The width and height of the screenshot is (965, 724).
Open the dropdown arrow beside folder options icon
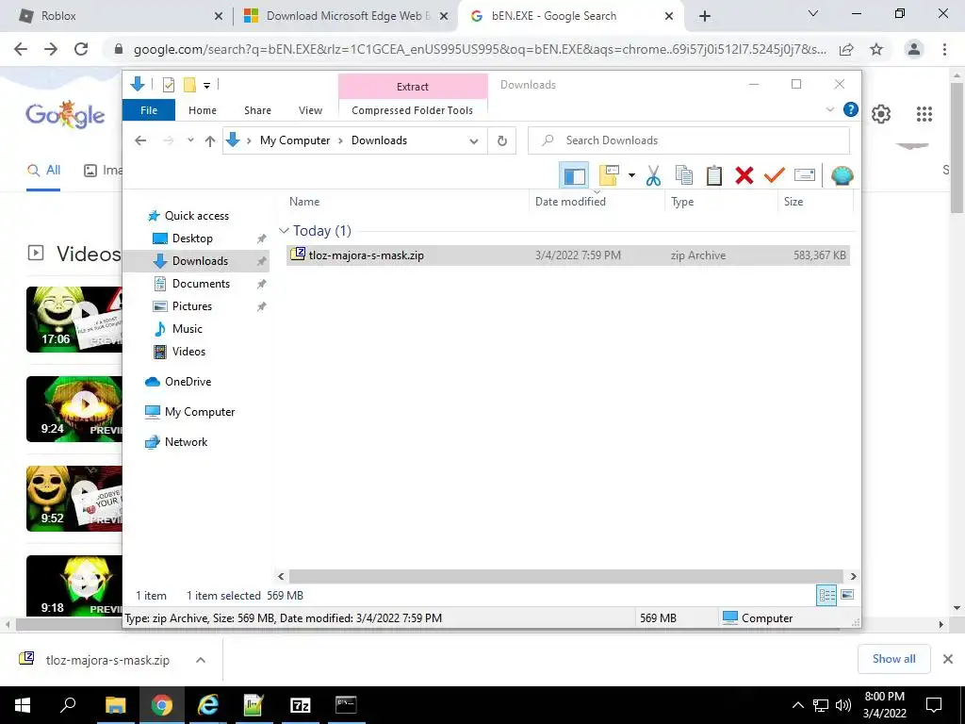click(631, 175)
